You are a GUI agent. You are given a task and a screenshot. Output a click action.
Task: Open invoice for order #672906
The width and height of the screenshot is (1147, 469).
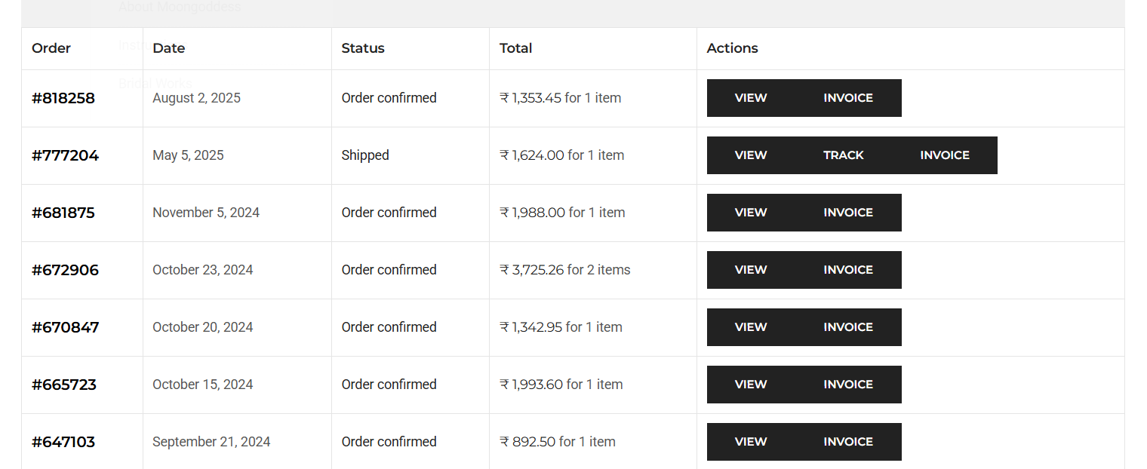pos(848,270)
